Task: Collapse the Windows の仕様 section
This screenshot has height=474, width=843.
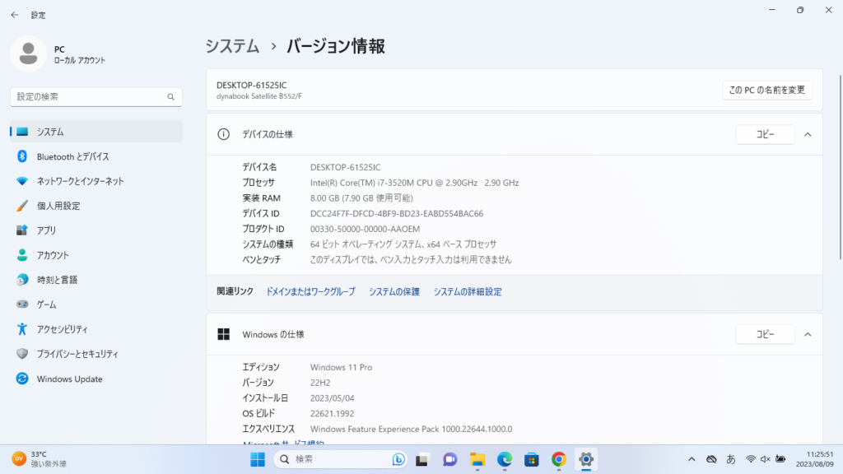Action: [x=808, y=334]
